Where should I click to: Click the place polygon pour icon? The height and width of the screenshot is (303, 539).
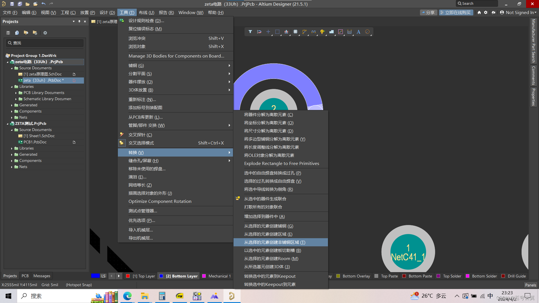[x=332, y=32]
